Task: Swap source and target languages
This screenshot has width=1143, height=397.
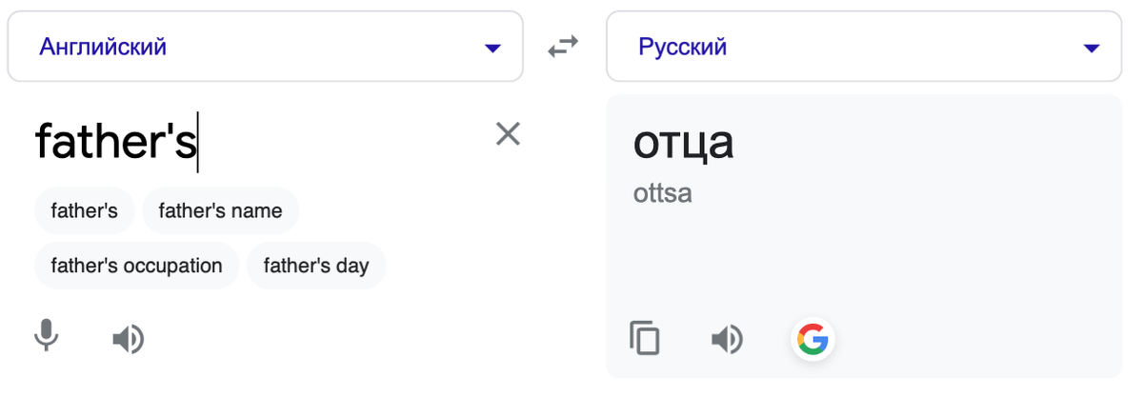Action: pyautogui.click(x=564, y=47)
